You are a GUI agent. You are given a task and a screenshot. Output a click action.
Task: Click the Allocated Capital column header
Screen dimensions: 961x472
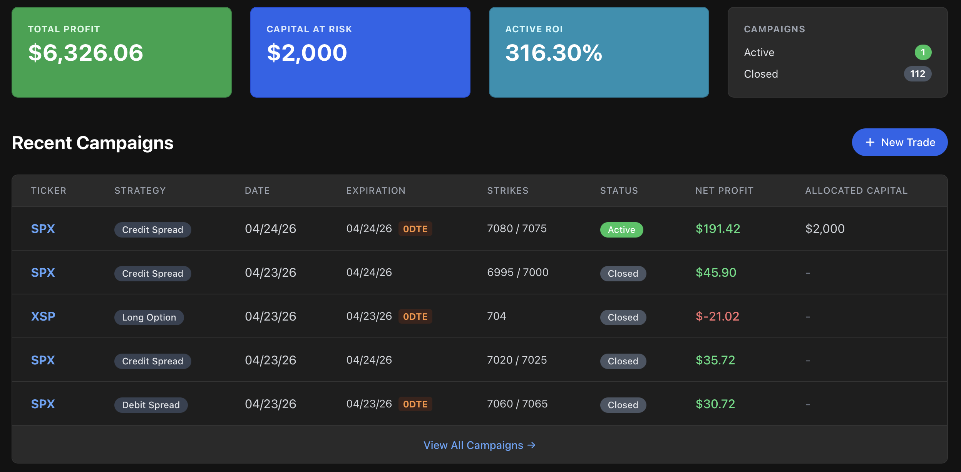click(x=856, y=191)
